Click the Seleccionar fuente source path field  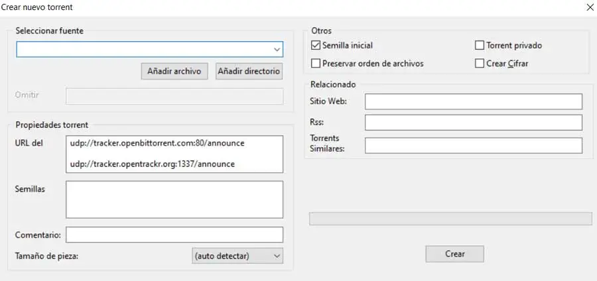[143, 50]
